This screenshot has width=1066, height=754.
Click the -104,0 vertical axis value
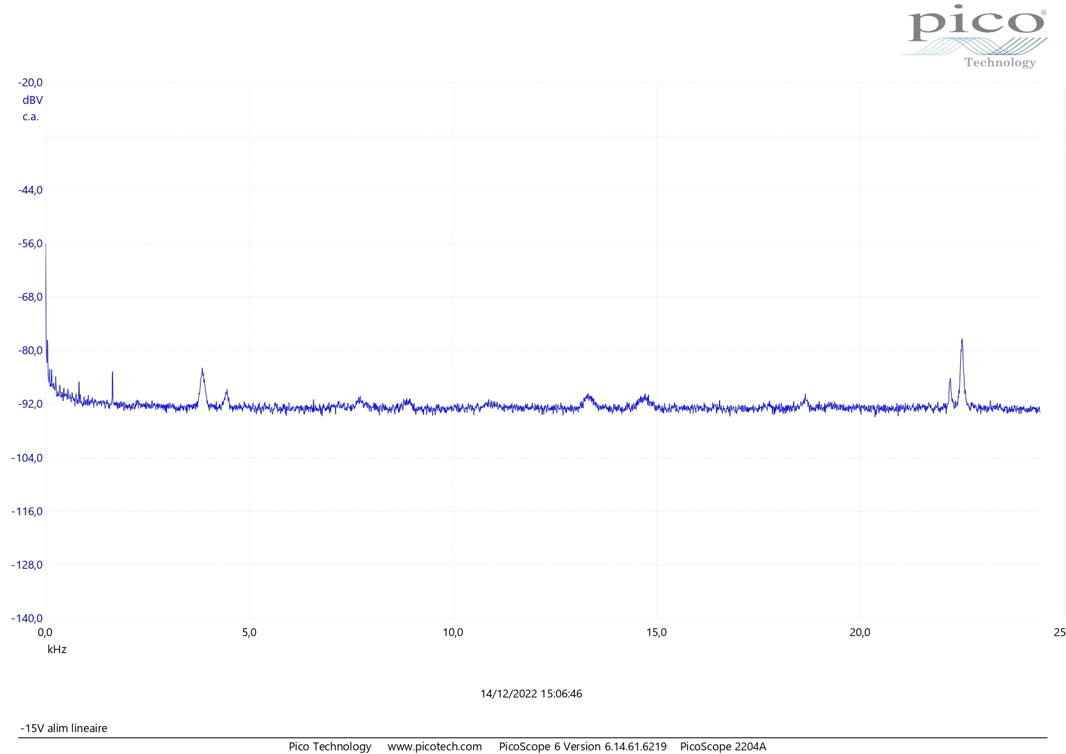tap(27, 458)
